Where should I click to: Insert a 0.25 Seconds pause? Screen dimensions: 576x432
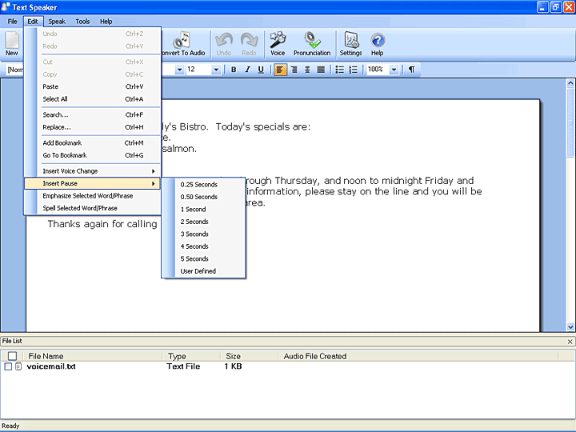point(204,185)
